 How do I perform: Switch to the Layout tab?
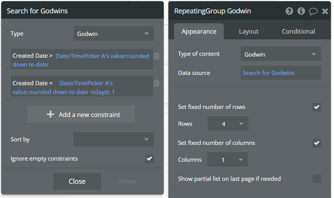click(x=249, y=31)
